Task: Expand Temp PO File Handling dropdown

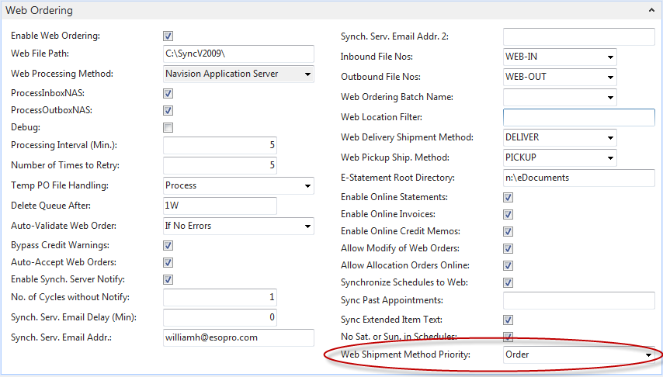Action: [x=307, y=186]
